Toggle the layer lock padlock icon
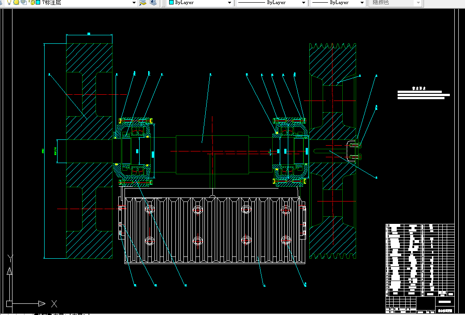 [x=32, y=3]
